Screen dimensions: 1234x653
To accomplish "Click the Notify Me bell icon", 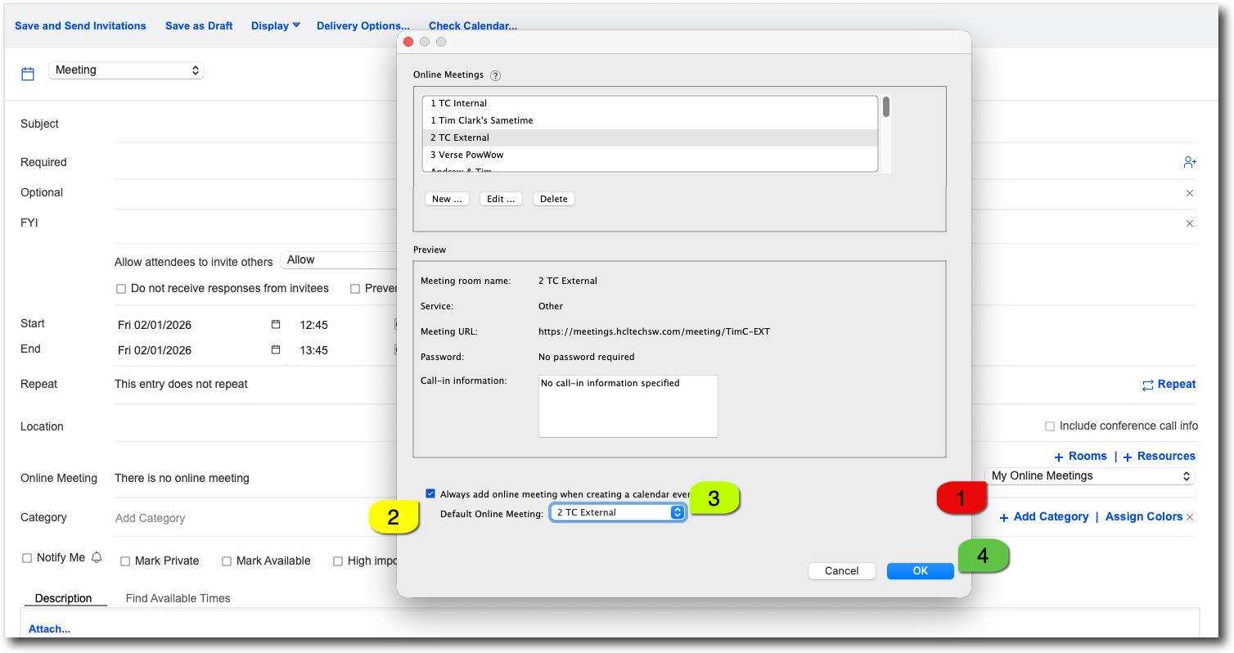I will coord(97,557).
